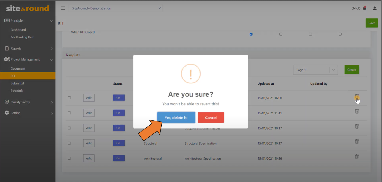Open the SiteAround--Demonstration project dropdown
Image resolution: width=382 pixels, height=182 pixels.
(116, 8)
